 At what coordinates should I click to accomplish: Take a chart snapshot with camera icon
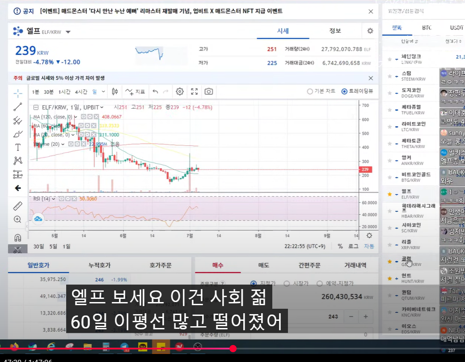[x=208, y=91]
